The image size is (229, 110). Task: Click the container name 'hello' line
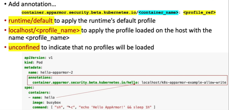42,97
